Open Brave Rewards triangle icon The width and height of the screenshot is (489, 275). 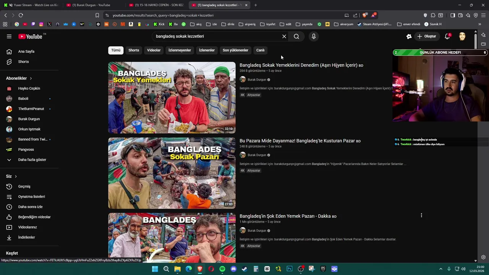[374, 15]
